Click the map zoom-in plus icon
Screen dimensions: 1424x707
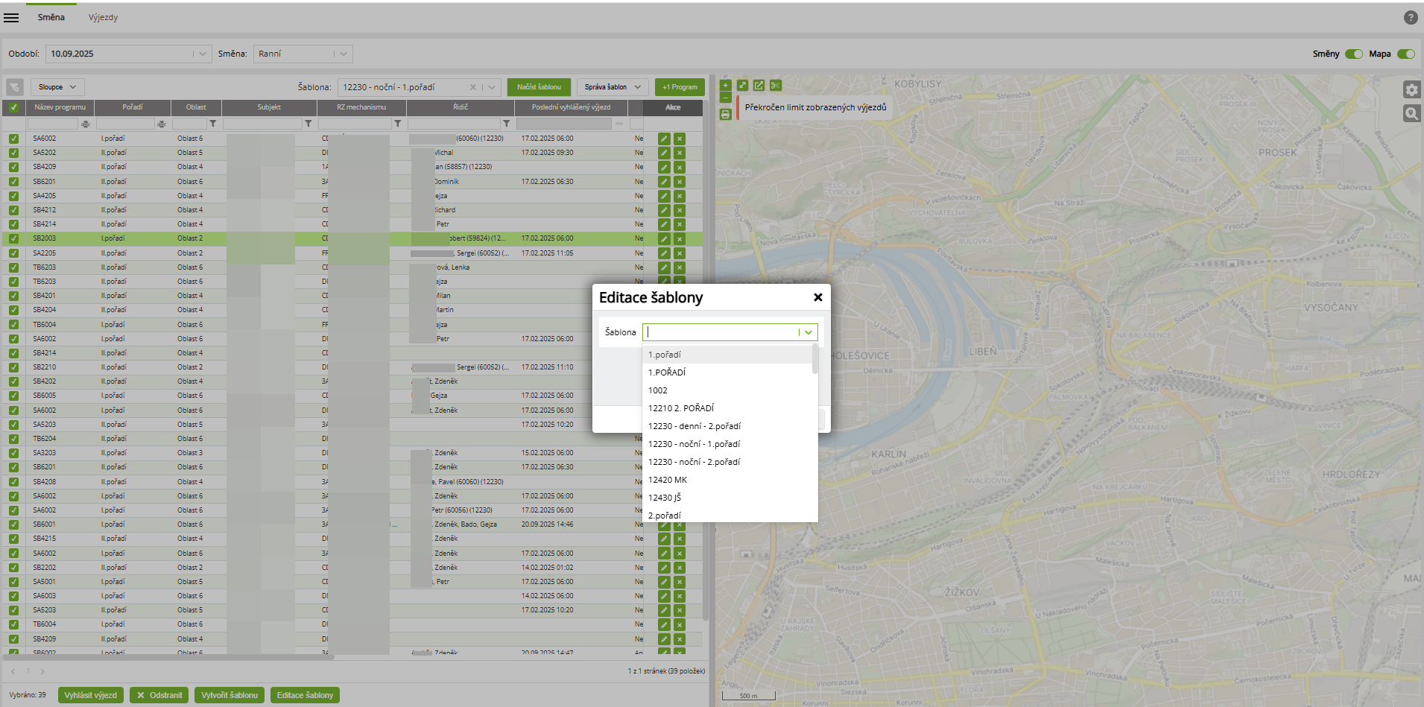pos(725,86)
